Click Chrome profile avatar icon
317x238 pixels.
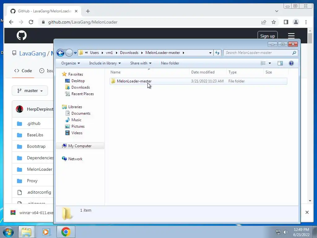[x=296, y=22]
